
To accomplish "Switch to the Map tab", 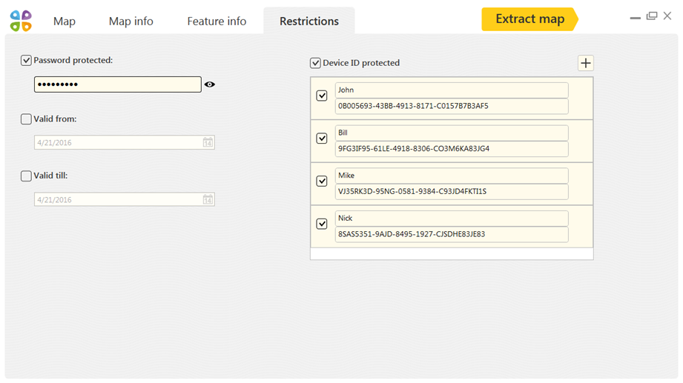I will pos(65,21).
